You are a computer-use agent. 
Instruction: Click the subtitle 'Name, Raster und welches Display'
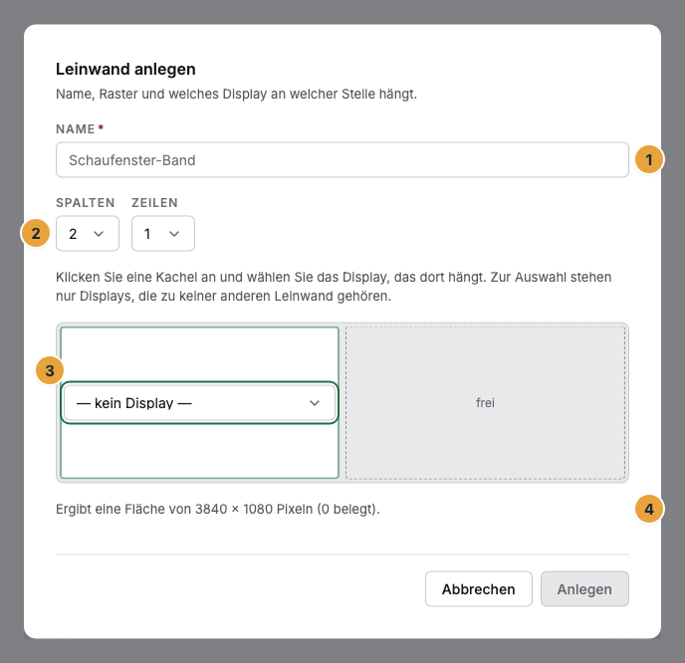(x=236, y=94)
